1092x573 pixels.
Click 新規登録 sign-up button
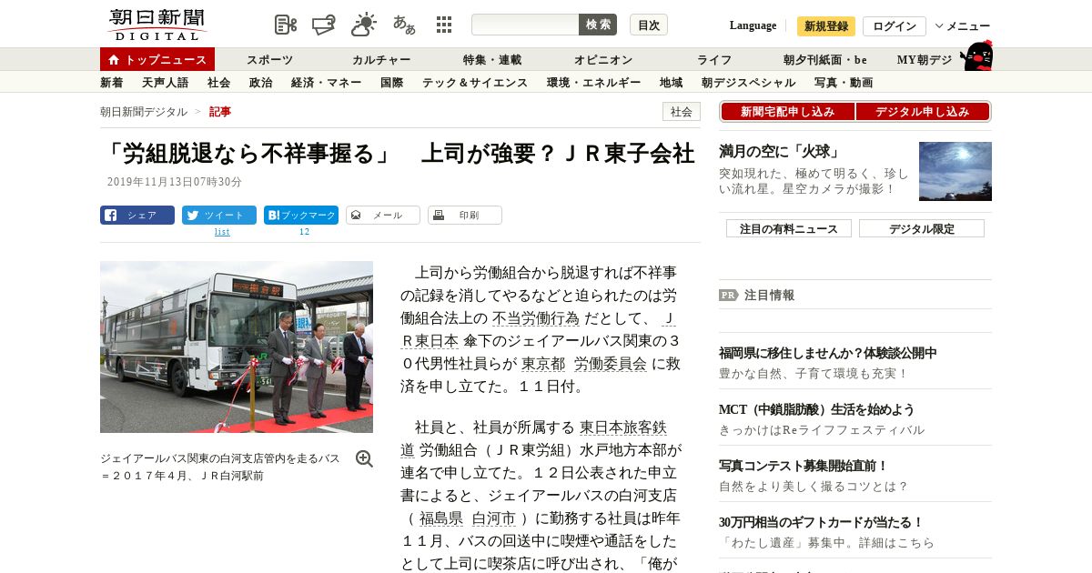[826, 26]
